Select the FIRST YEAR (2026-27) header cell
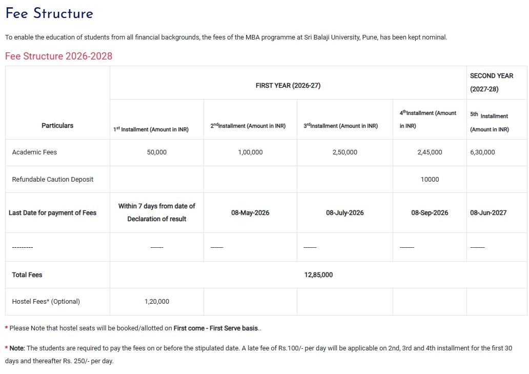529x374 pixels. click(288, 86)
